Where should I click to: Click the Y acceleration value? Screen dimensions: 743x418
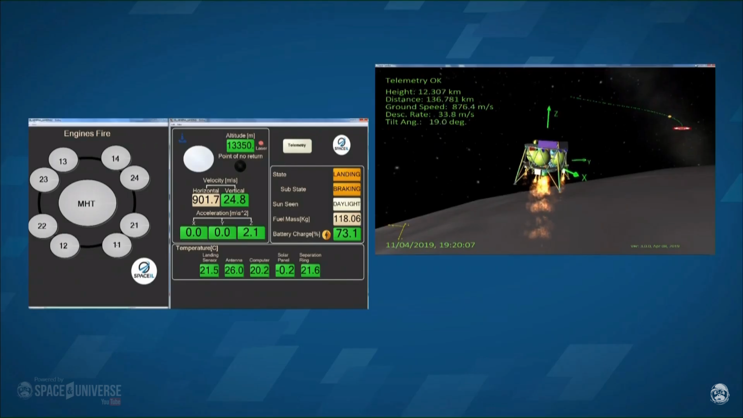pyautogui.click(x=222, y=233)
